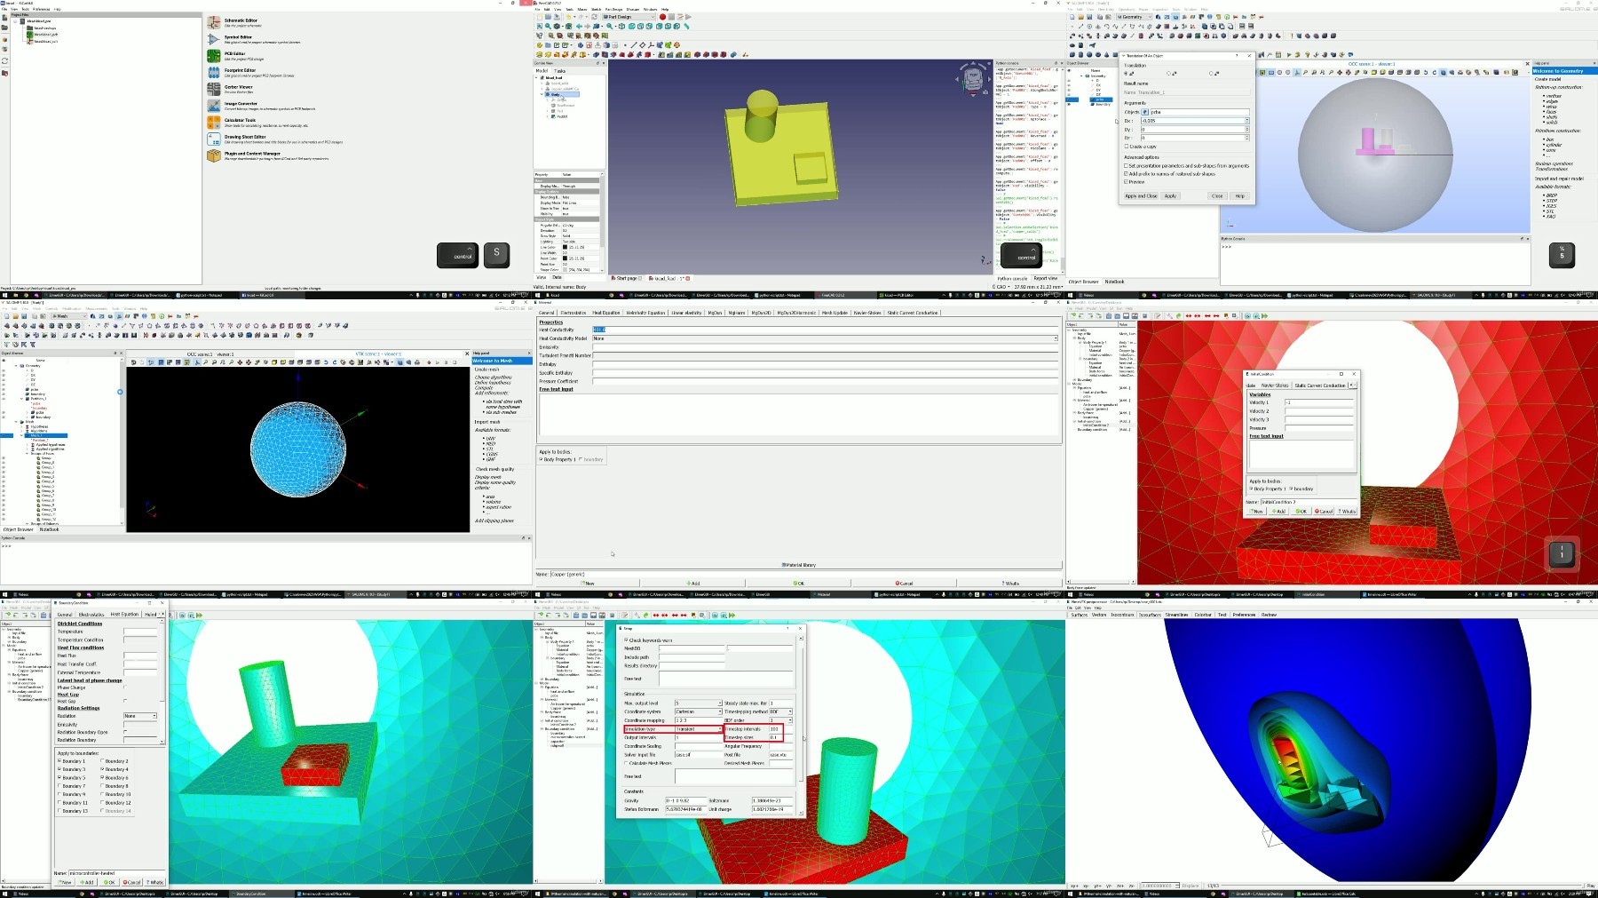Screen dimensions: 1598x898
Task: Open Simulation type dropdown set to Transient
Action: pos(699,729)
